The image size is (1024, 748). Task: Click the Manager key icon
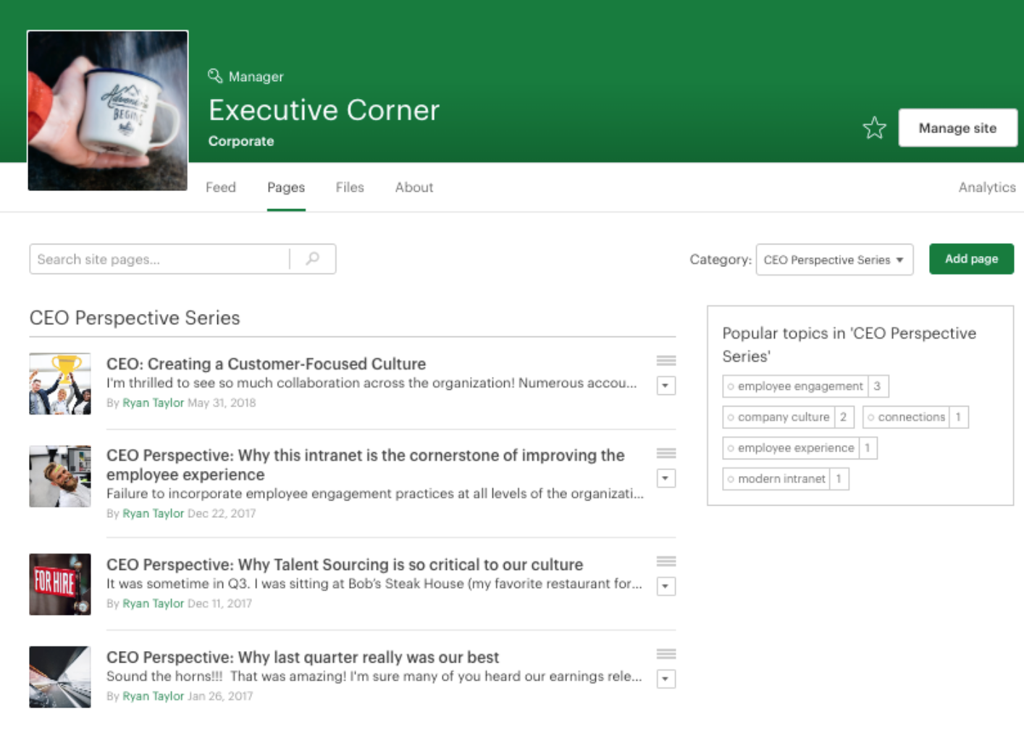click(x=215, y=76)
